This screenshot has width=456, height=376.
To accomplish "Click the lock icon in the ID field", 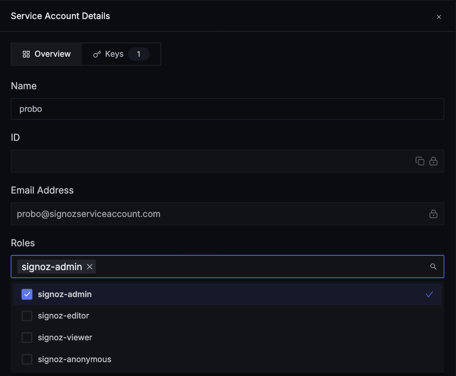I will tap(433, 161).
